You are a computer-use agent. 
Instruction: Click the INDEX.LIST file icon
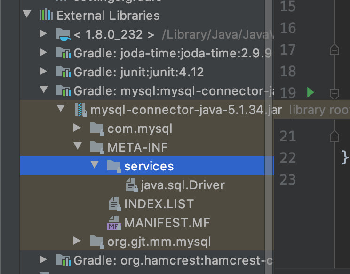click(x=115, y=204)
